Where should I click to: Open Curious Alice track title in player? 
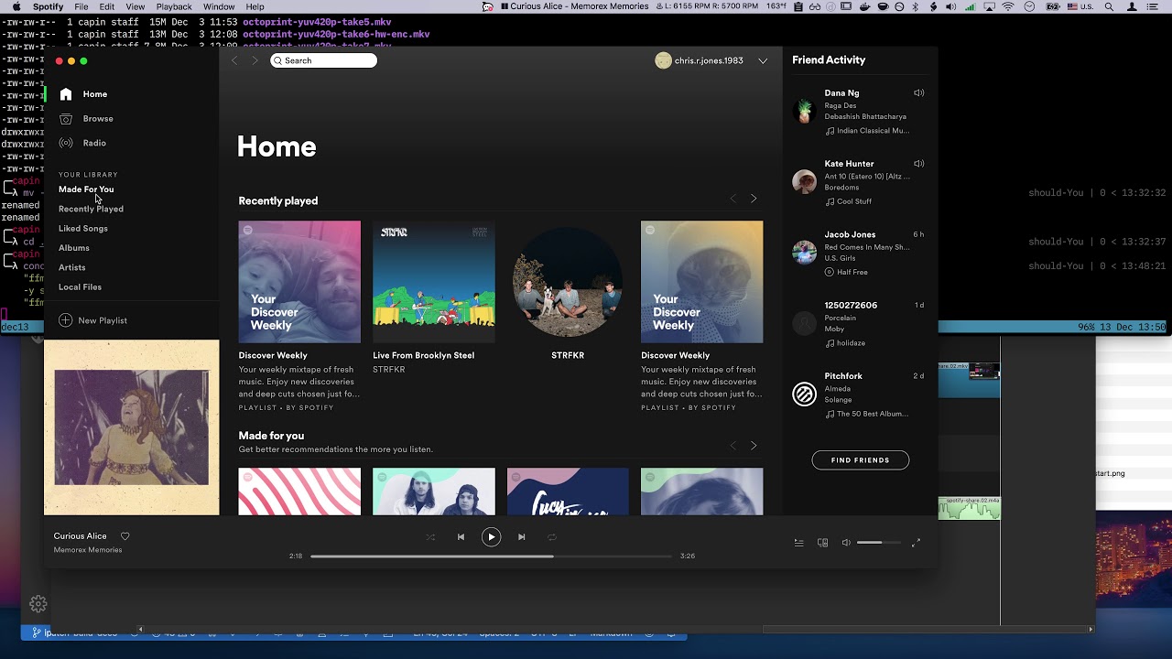80,536
